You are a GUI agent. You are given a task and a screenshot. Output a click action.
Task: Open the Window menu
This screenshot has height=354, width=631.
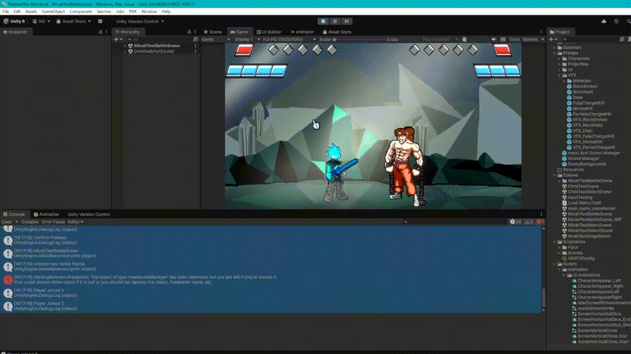pos(149,11)
